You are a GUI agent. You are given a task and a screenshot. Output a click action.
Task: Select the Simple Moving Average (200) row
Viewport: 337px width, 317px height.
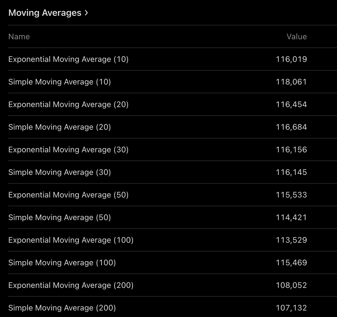tap(62, 308)
